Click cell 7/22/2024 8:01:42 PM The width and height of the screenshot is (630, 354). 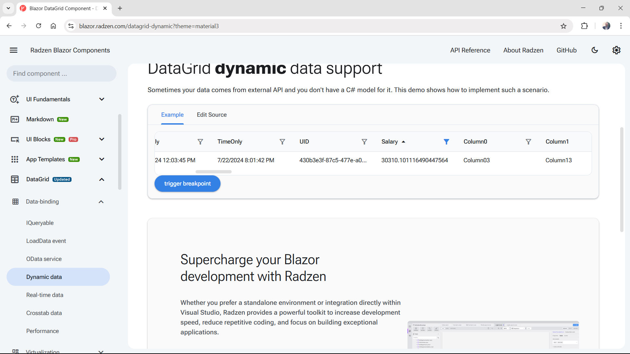[x=245, y=160]
